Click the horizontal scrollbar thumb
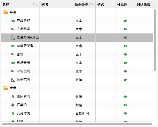Viewport: 158px width, 127px height. click(x=77, y=124)
